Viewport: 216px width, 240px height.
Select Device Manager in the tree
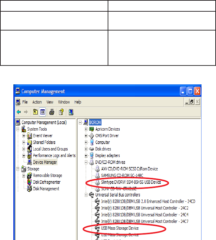(x=45, y=162)
